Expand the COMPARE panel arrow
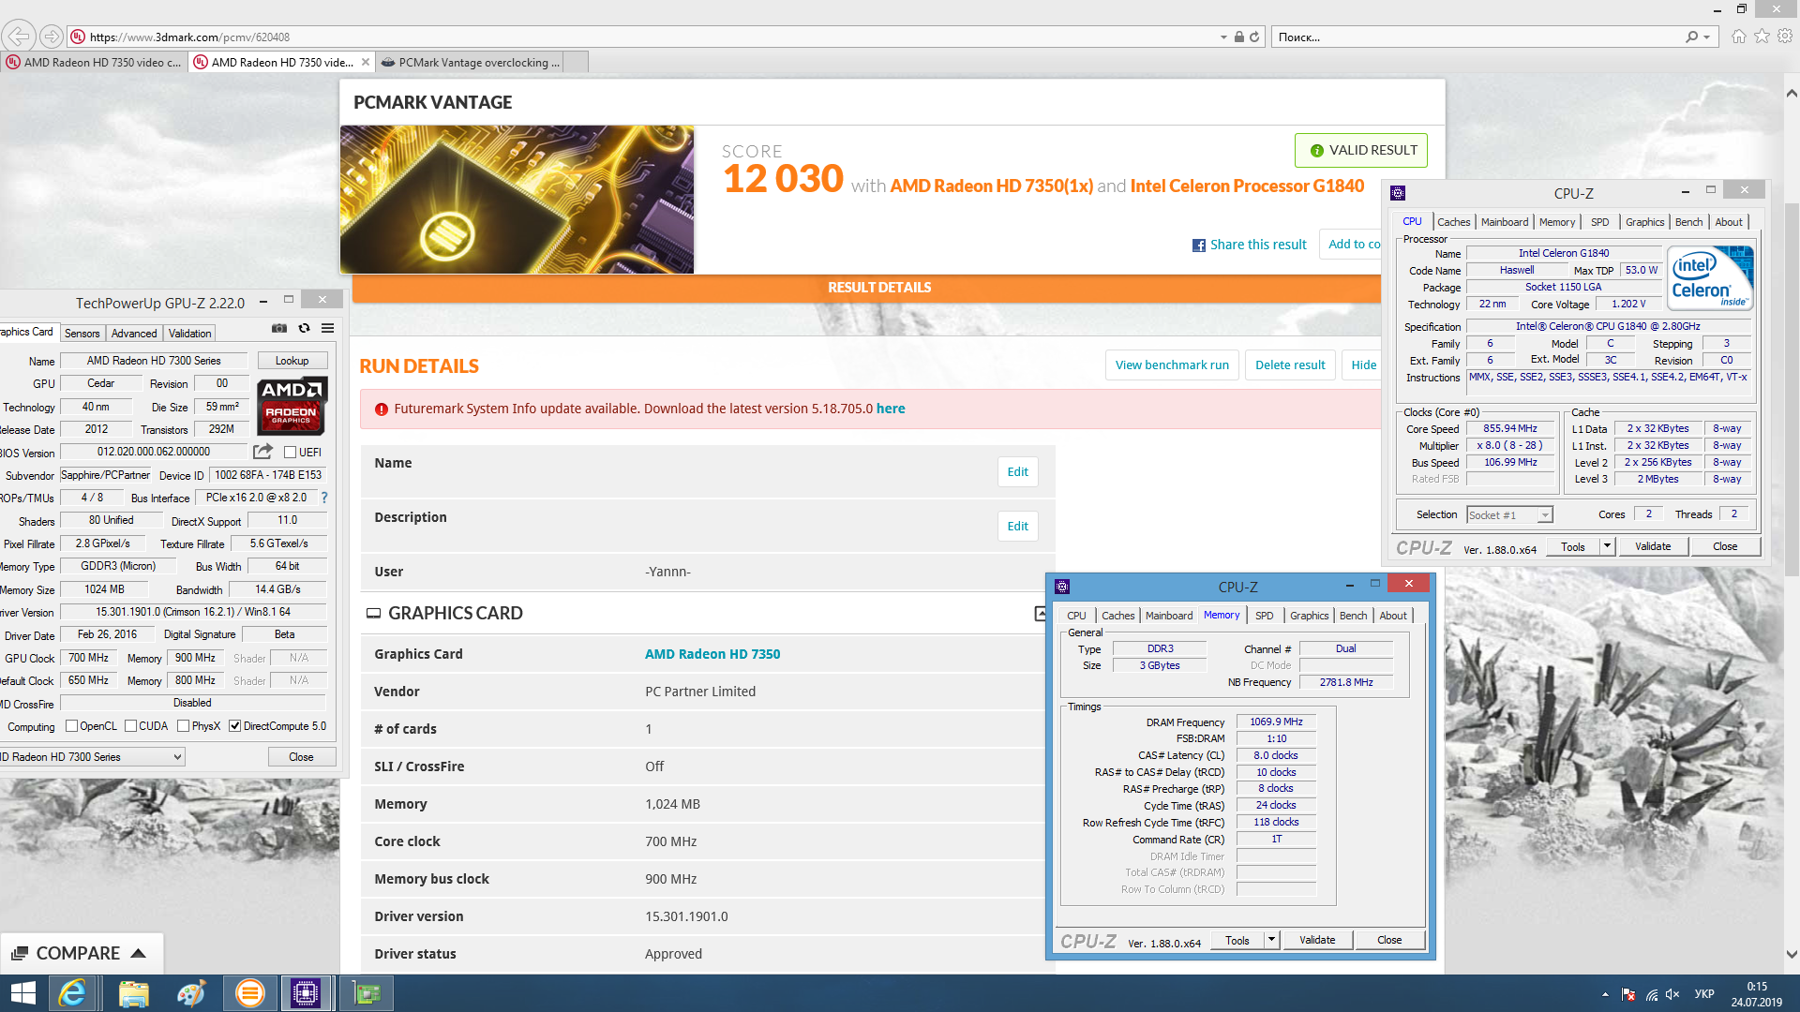 pyautogui.click(x=139, y=953)
